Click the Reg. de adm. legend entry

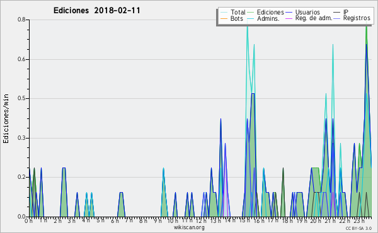coord(309,18)
